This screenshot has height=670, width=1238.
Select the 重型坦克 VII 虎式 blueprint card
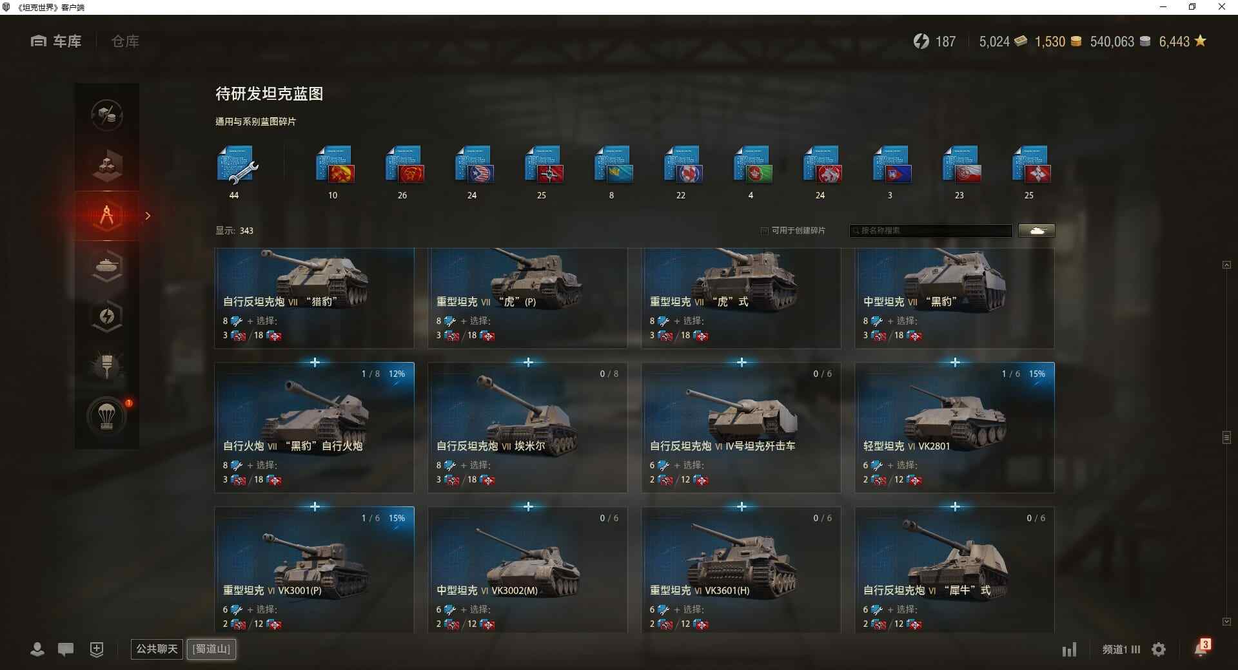pos(741,298)
